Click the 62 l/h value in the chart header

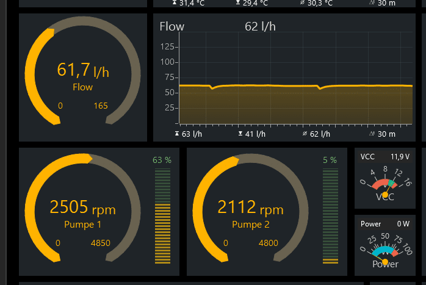point(260,27)
